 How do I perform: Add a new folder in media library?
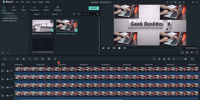click(3, 53)
